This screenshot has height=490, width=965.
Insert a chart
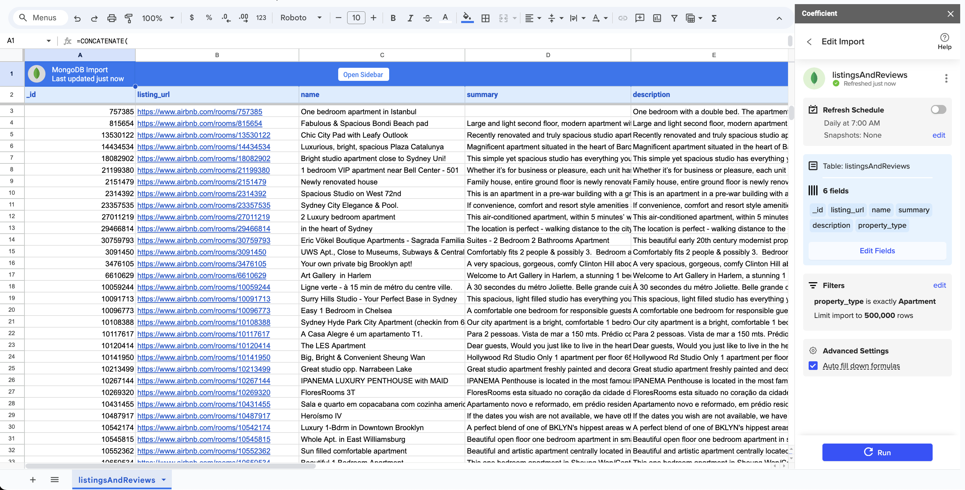point(657,18)
